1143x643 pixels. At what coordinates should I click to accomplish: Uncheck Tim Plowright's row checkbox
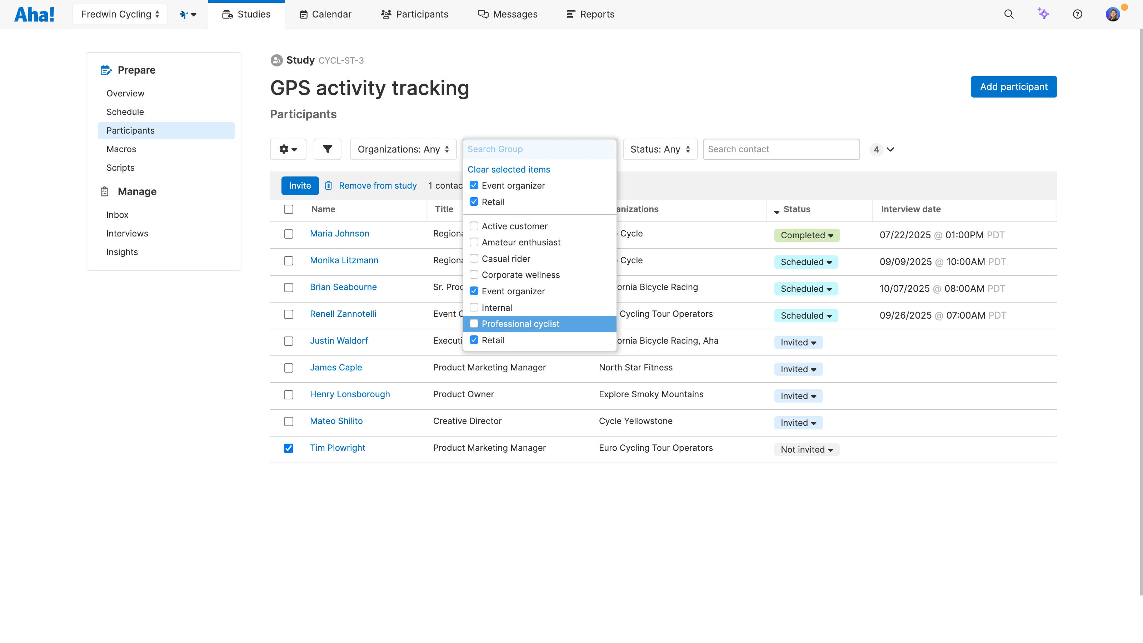coord(288,448)
